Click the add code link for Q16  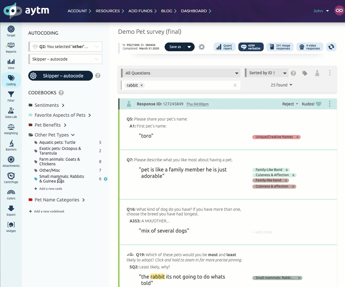click(x=262, y=232)
